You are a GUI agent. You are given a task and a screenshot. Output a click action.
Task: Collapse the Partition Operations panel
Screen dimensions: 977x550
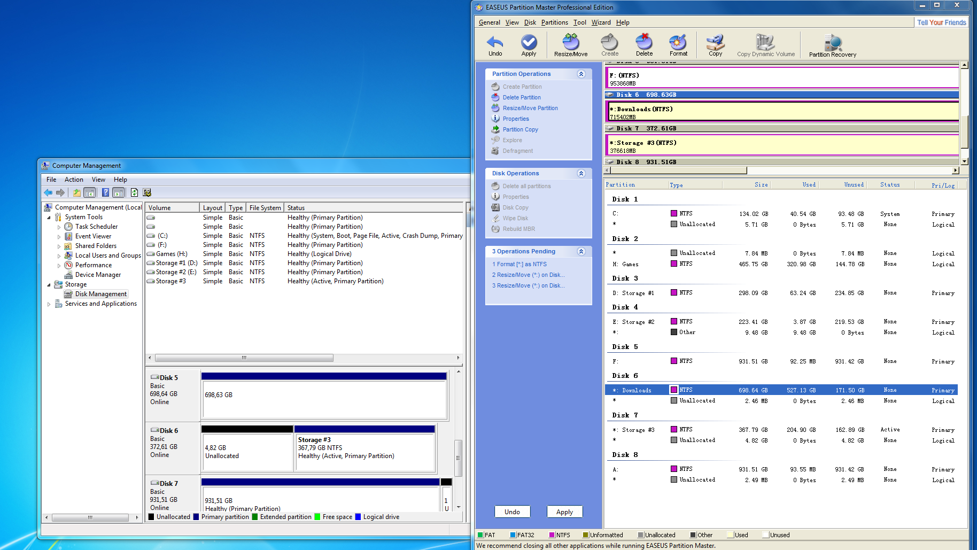[x=581, y=74]
